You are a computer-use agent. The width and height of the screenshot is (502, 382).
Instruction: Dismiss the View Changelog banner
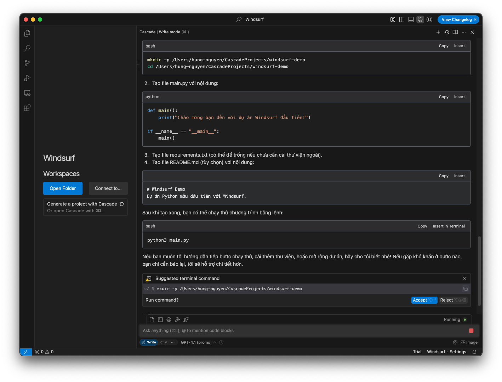475,19
